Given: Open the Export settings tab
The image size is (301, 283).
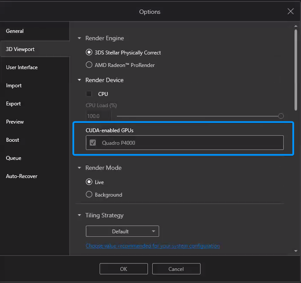Looking at the screenshot, I should [13, 104].
